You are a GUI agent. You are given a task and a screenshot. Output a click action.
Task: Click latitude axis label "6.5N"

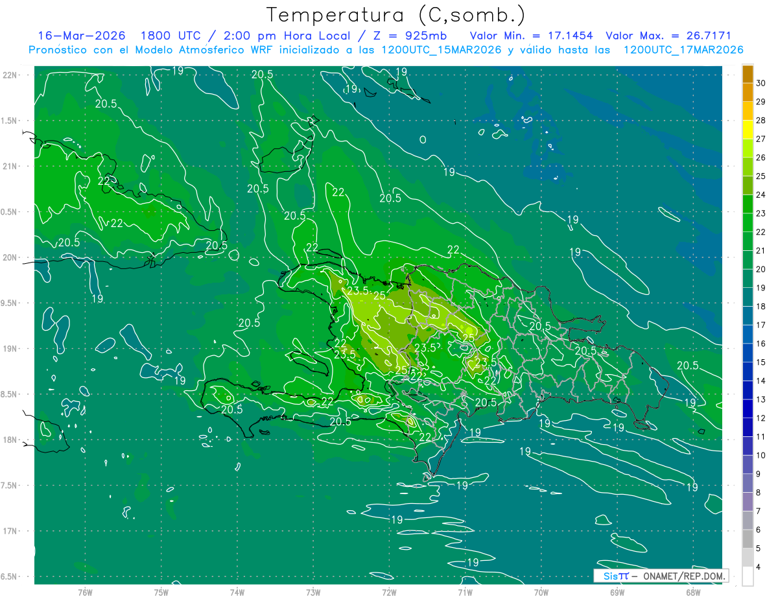(10, 577)
